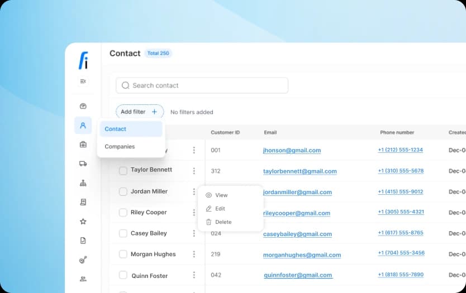This screenshot has width=466, height=293.
Task: Click the Phone number column header
Action: click(397, 132)
